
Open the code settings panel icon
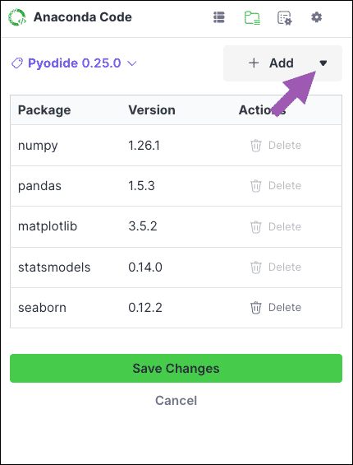(x=284, y=18)
